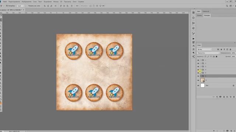Select the paper texture layer thumbnail

tap(202, 80)
